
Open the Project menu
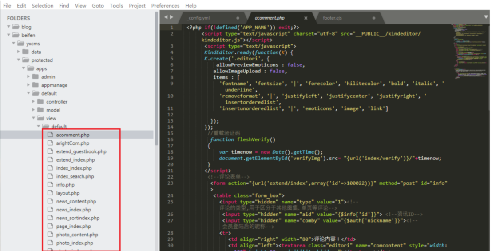[137, 6]
